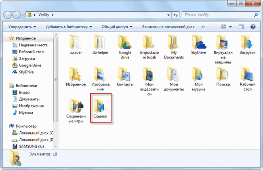Open the Упорядочить dropdown menu
The width and height of the screenshot is (263, 170).
pyautogui.click(x=22, y=27)
